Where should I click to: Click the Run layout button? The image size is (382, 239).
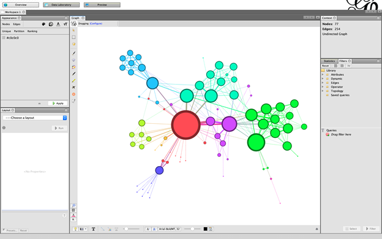(x=59, y=128)
